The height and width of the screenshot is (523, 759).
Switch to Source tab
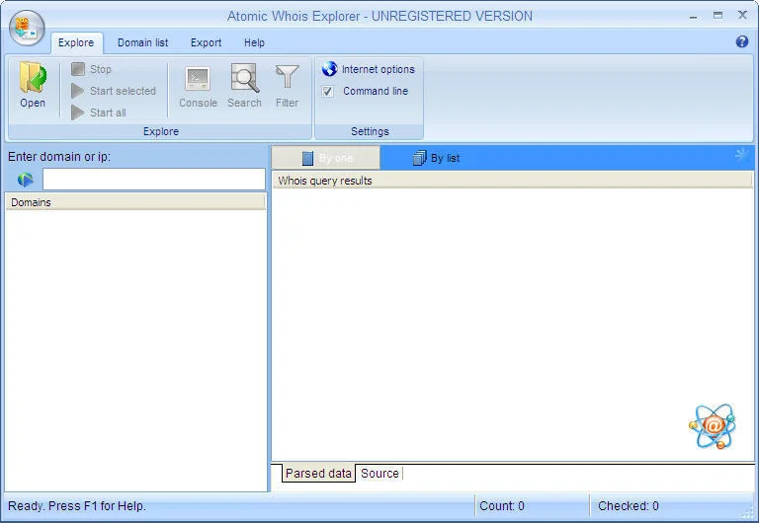tap(379, 474)
